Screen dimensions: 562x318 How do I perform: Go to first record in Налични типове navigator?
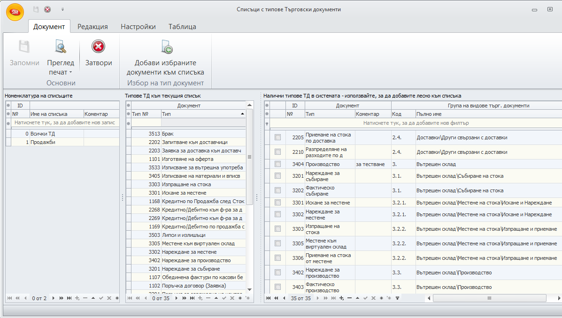point(268,298)
